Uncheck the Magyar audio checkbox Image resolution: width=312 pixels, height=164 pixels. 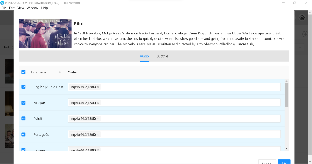coord(23,103)
